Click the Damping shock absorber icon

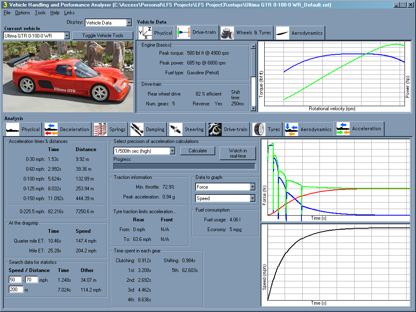137,129
